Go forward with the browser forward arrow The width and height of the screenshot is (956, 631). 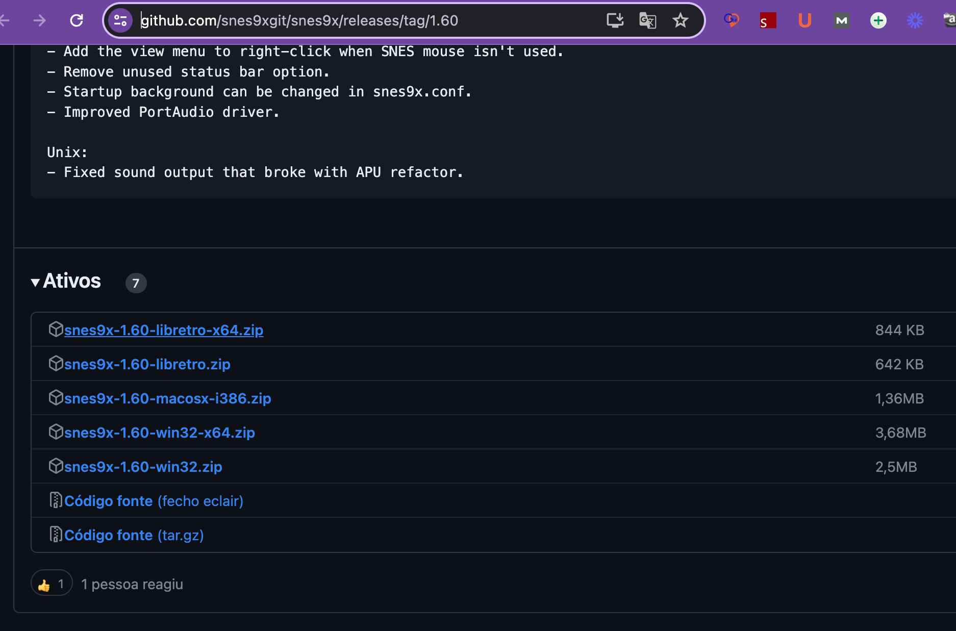39,20
